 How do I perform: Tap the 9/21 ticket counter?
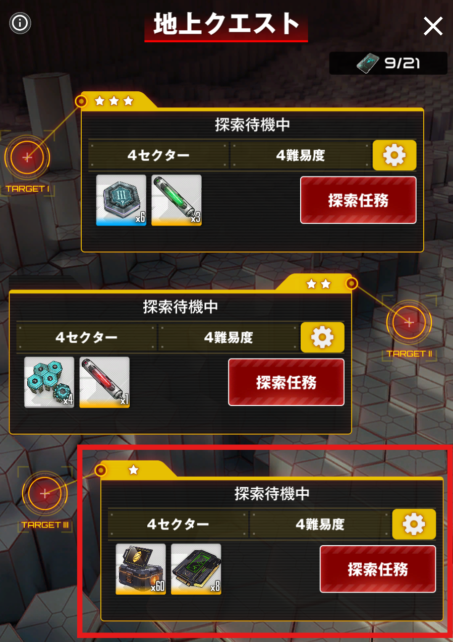pyautogui.click(x=388, y=63)
